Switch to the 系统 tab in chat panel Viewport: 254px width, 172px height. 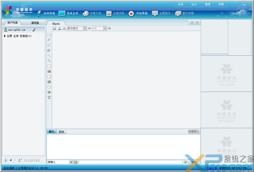pyautogui.click(x=61, y=132)
